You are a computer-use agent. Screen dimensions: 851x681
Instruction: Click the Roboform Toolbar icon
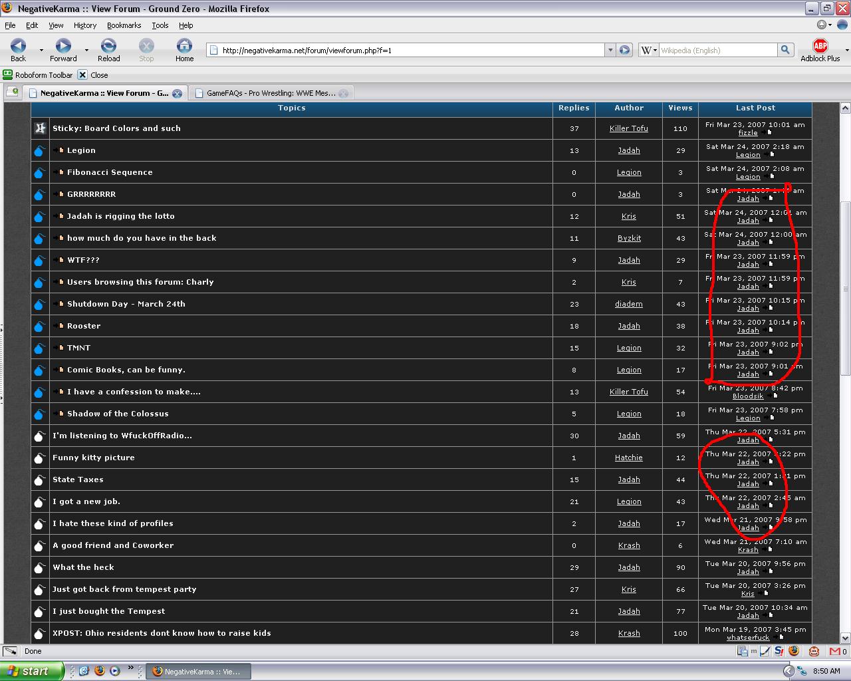[x=8, y=74]
